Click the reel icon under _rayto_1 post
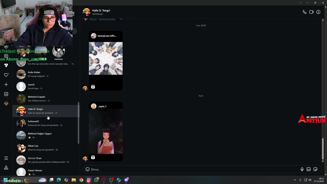Viewport: 327px width, 184px height. tap(93, 157)
